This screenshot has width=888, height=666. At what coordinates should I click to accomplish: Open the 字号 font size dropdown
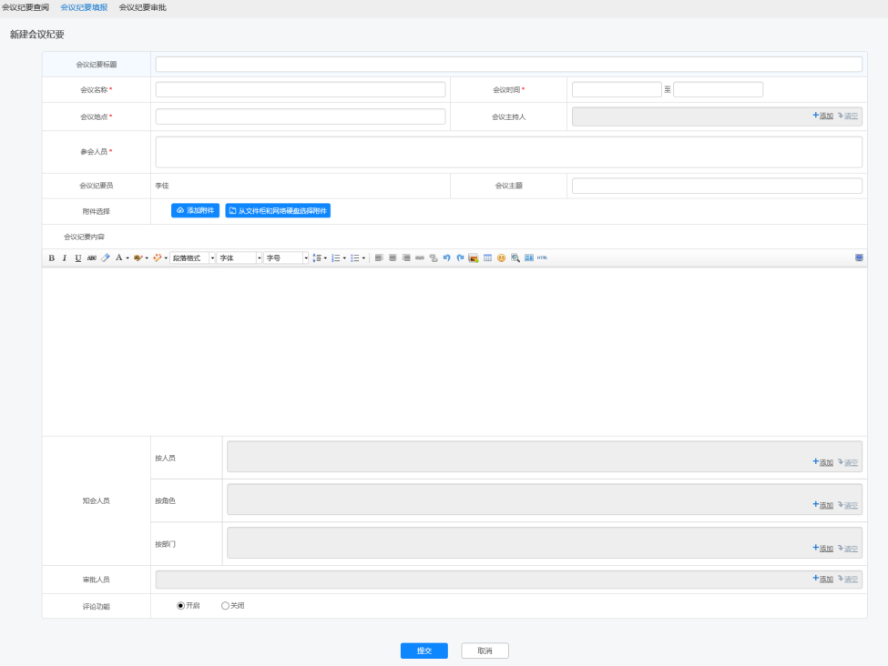(287, 258)
